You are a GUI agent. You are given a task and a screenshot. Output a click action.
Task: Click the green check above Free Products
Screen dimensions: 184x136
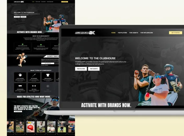41,44
